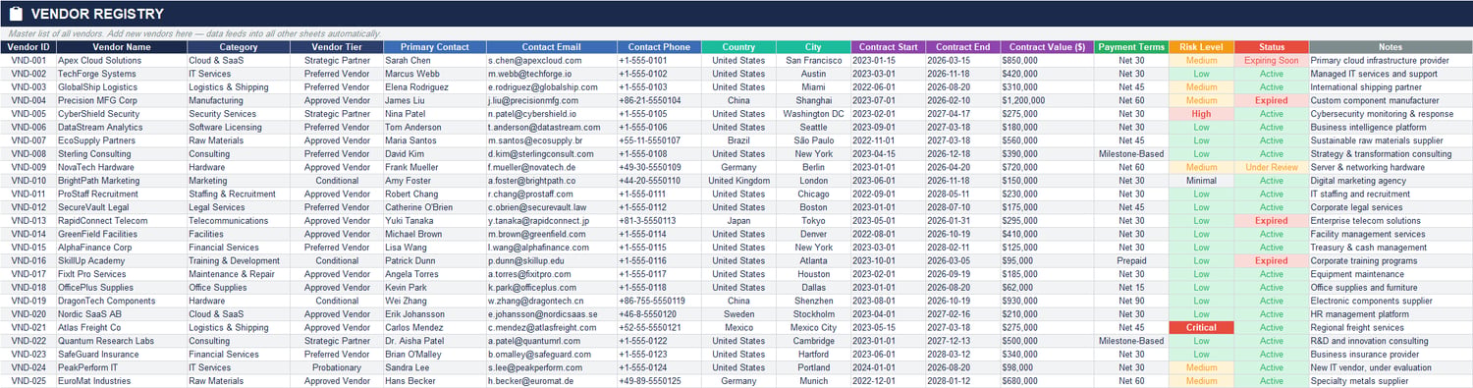This screenshot has width=1473, height=388.
Task: Click the Sandra Lee contact cell
Action: 434,367
